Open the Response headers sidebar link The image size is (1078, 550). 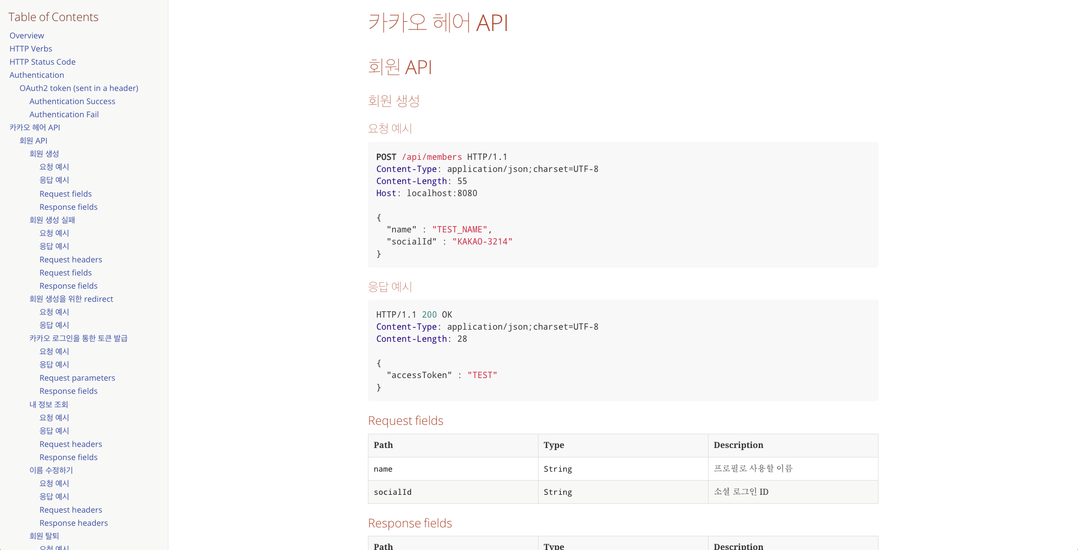(x=74, y=523)
